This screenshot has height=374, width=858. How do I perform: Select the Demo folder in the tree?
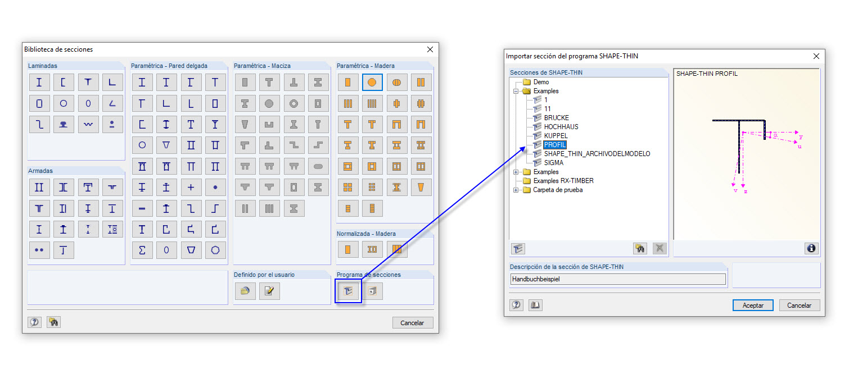541,82
